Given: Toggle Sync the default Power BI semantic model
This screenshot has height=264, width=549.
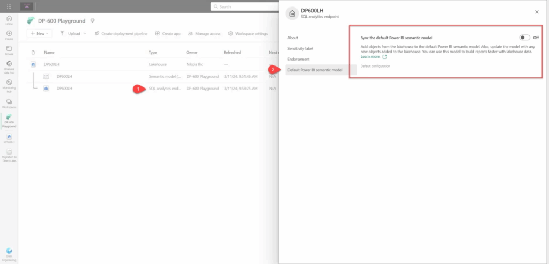Looking at the screenshot, I should pyautogui.click(x=524, y=38).
